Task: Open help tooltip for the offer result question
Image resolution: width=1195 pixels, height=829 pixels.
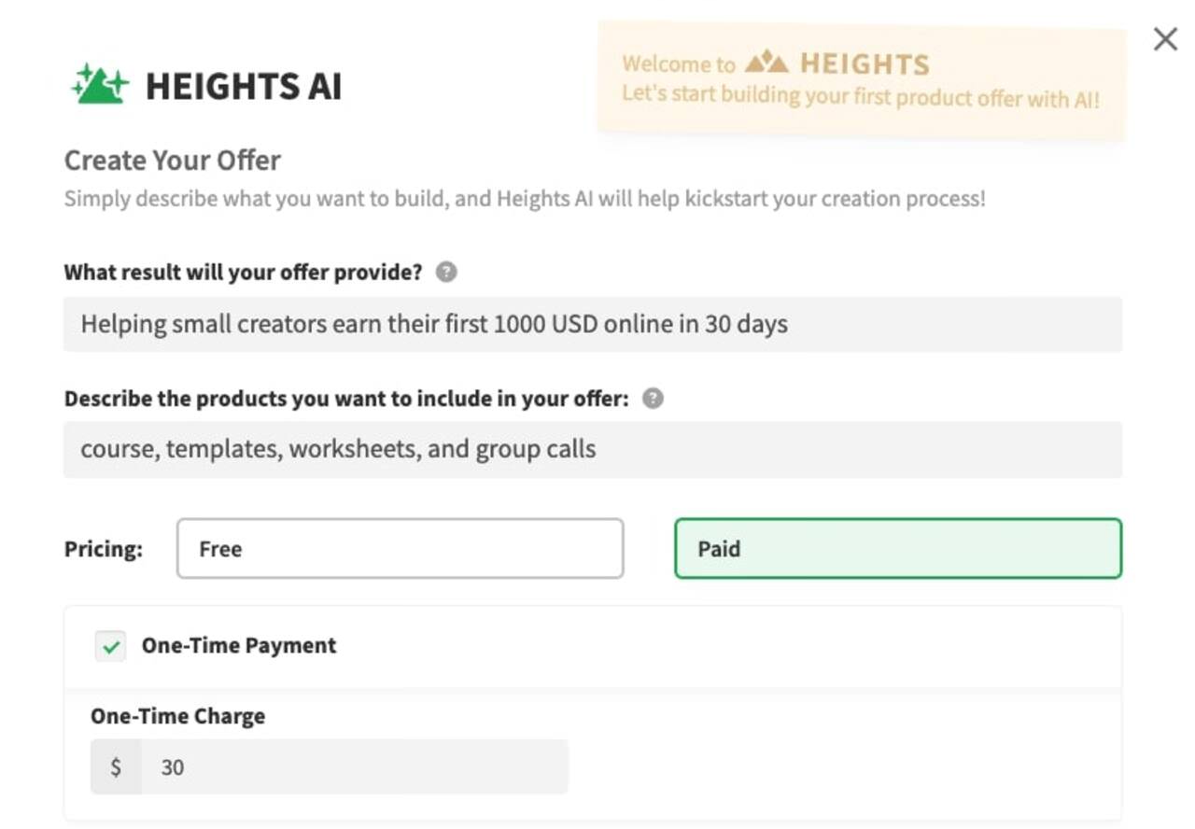Action: coord(446,272)
